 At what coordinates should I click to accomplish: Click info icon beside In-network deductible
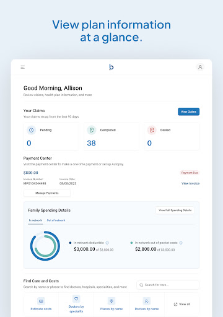click(107, 243)
